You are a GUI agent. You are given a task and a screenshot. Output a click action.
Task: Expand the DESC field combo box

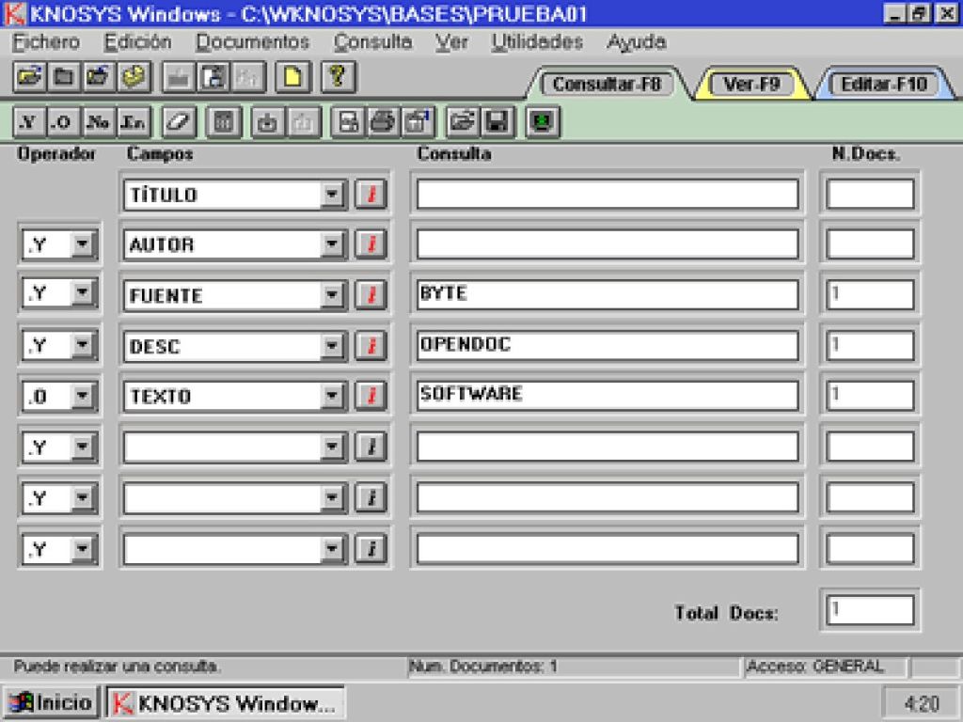click(x=333, y=346)
